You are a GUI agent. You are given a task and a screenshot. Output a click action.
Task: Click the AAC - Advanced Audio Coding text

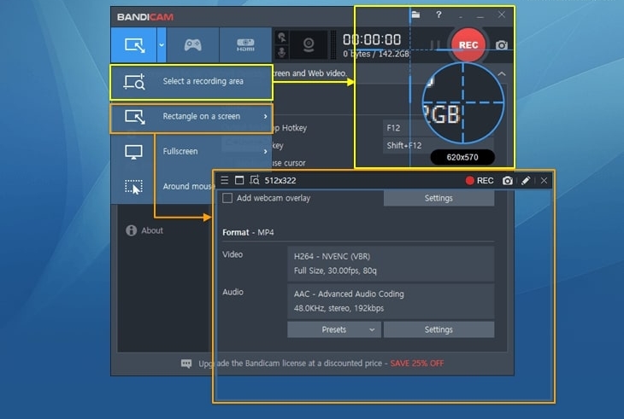[349, 294]
